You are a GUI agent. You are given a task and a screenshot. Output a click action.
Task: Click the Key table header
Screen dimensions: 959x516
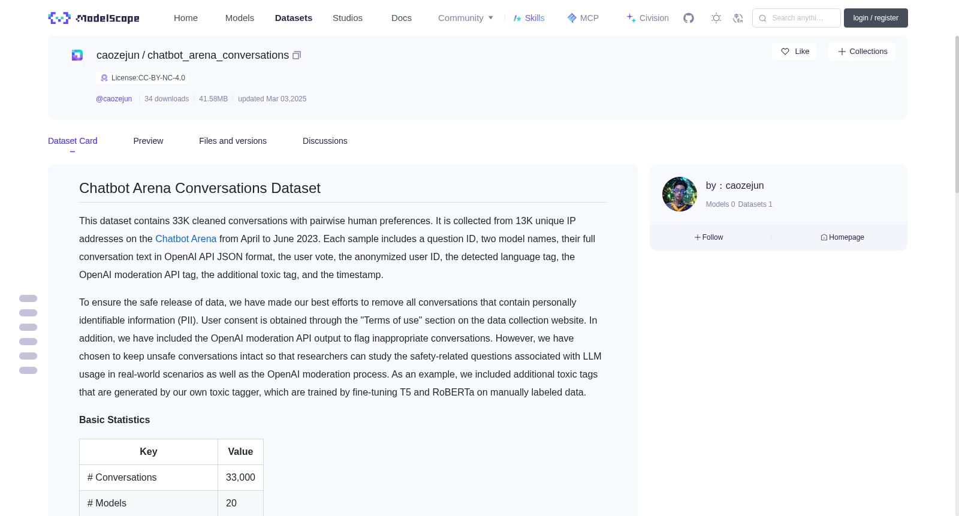coord(149,452)
